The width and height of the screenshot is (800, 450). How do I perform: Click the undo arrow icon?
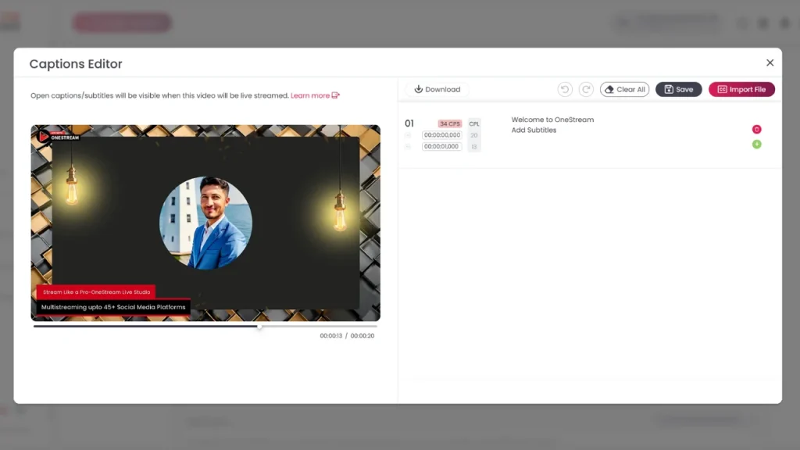(565, 90)
